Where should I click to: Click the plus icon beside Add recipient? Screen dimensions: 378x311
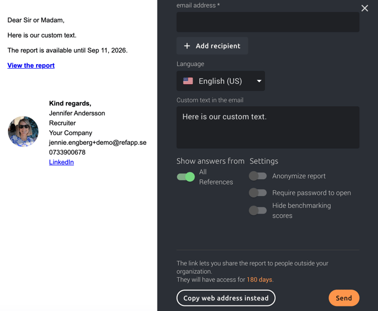coord(187,46)
